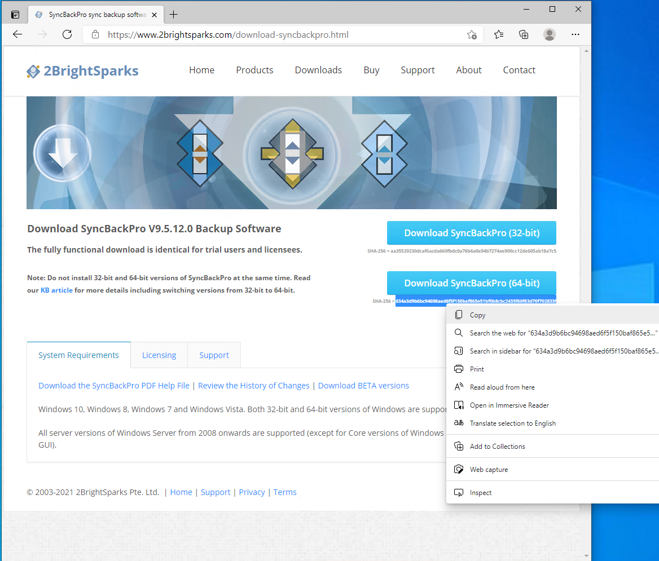This screenshot has height=561, width=659.
Task: Open the Favorites list icon
Action: [499, 34]
